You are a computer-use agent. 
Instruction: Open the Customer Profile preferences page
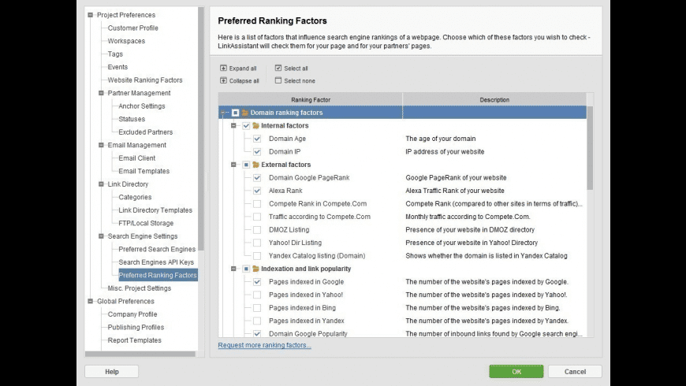(132, 28)
